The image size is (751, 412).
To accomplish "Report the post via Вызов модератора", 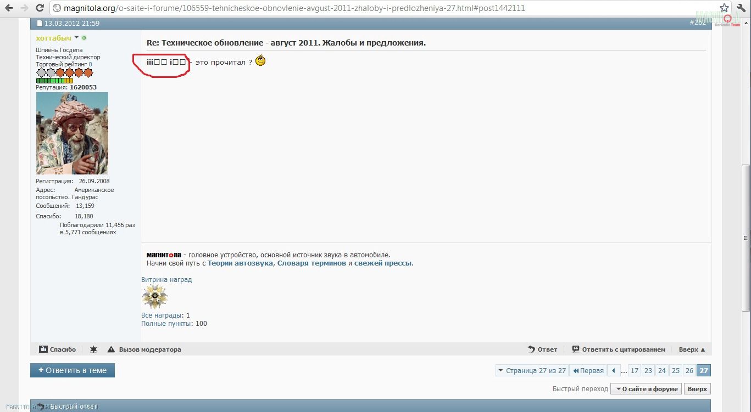I will 144,349.
